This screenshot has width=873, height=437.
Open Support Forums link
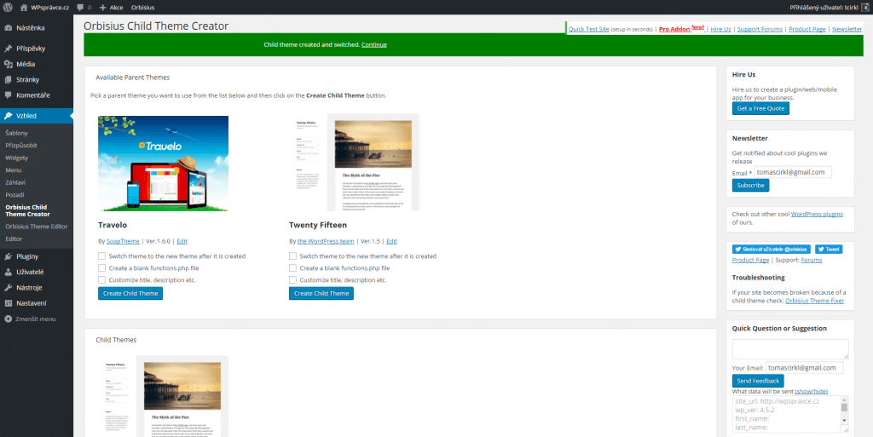click(x=760, y=29)
